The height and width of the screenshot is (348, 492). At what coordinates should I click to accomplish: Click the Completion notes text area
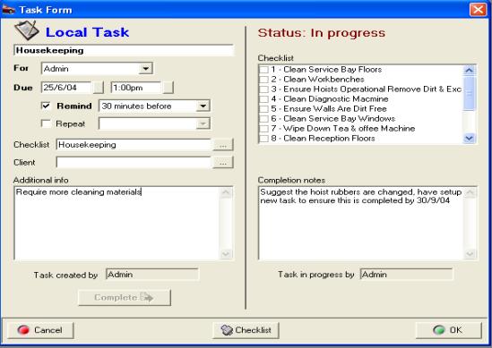pyautogui.click(x=361, y=223)
